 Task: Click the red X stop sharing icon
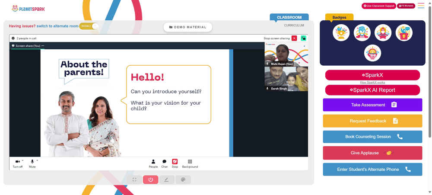pos(294,38)
